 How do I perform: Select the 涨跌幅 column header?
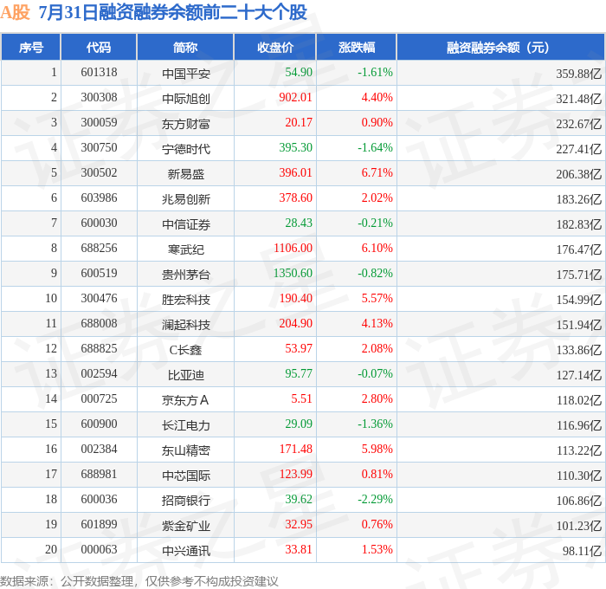pos(357,47)
